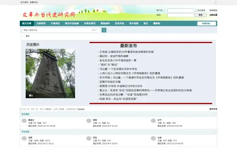
Task: Open the post beginning 章立凡
Action: [145, 90]
